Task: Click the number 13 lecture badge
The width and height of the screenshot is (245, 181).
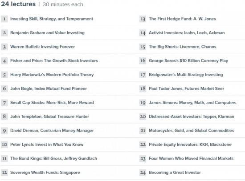Action: click(143, 19)
